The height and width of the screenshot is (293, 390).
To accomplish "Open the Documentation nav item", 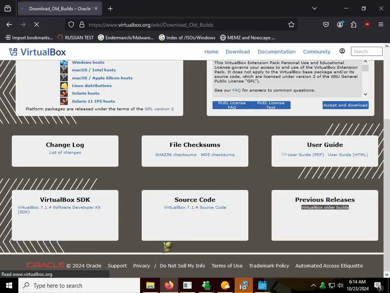I will pos(277,52).
